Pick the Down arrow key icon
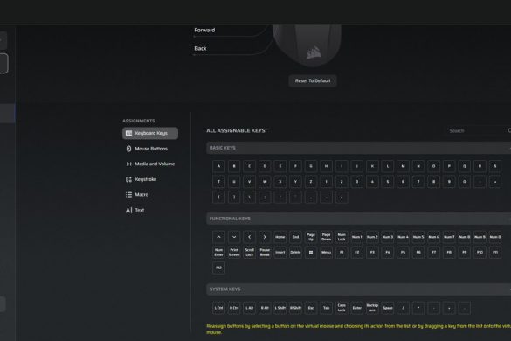 (x=234, y=237)
